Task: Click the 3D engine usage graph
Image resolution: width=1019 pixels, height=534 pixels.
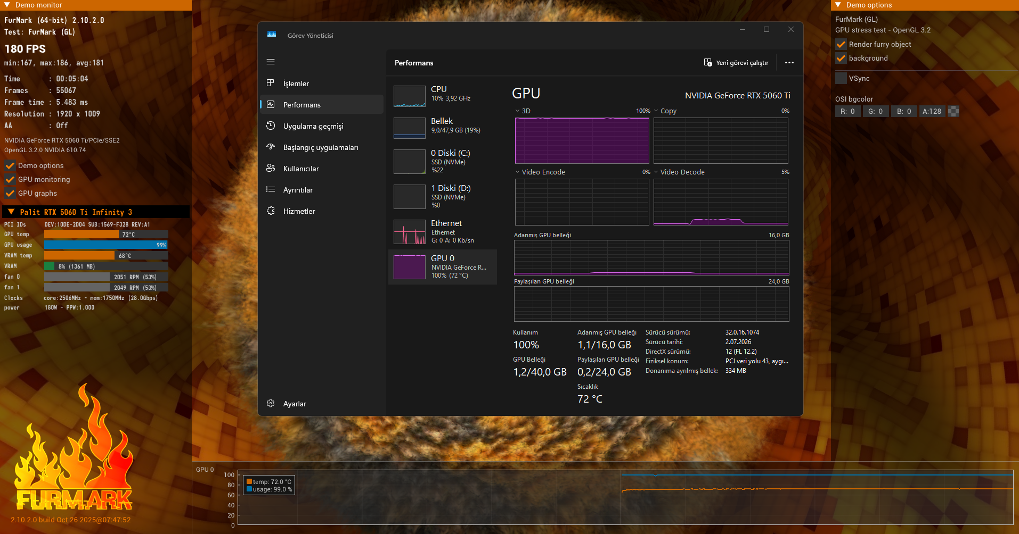Action: click(x=582, y=140)
